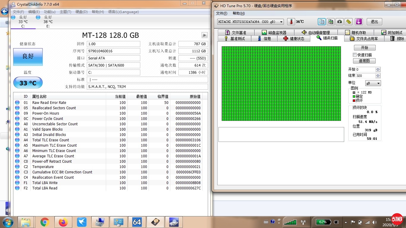Enable the 快速扫描 quick scan checkbox
406x228 pixels.
click(355, 55)
